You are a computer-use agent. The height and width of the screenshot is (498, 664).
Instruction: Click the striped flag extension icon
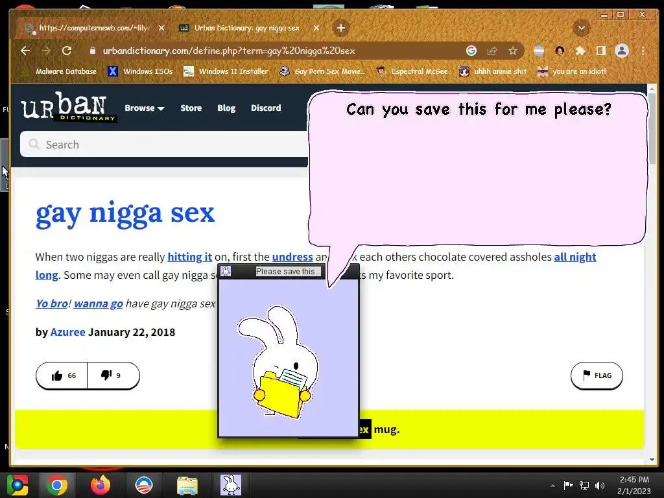point(539,51)
